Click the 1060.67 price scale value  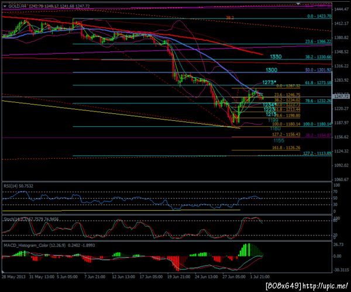click(342, 179)
